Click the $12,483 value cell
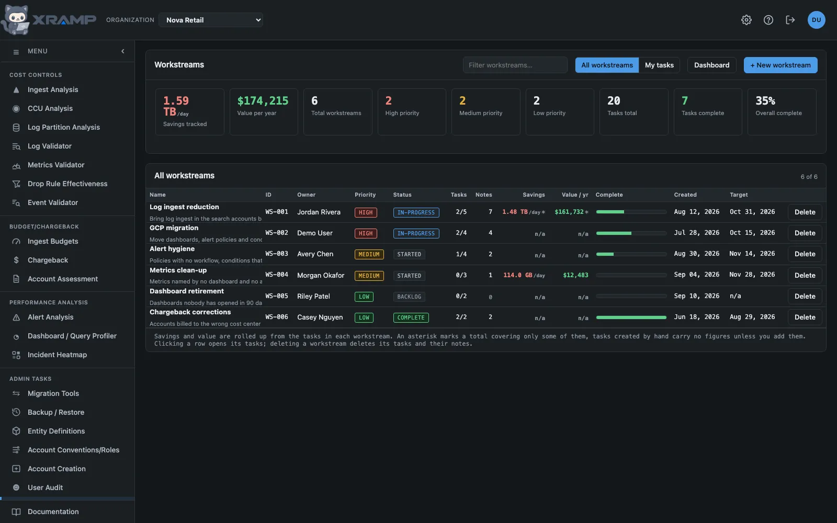The height and width of the screenshot is (523, 837). pyautogui.click(x=575, y=275)
